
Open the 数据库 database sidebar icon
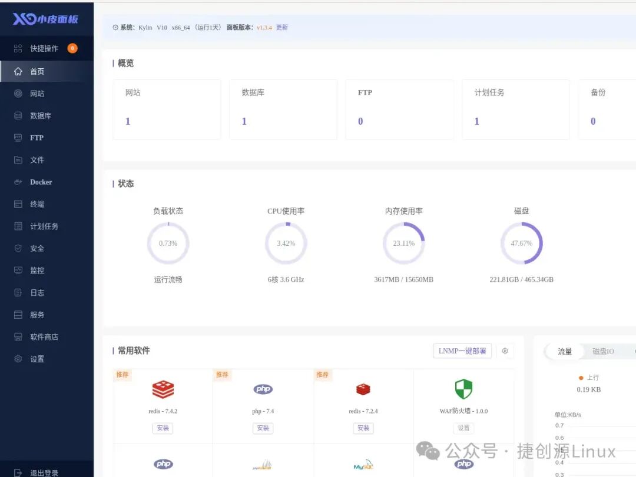[18, 116]
